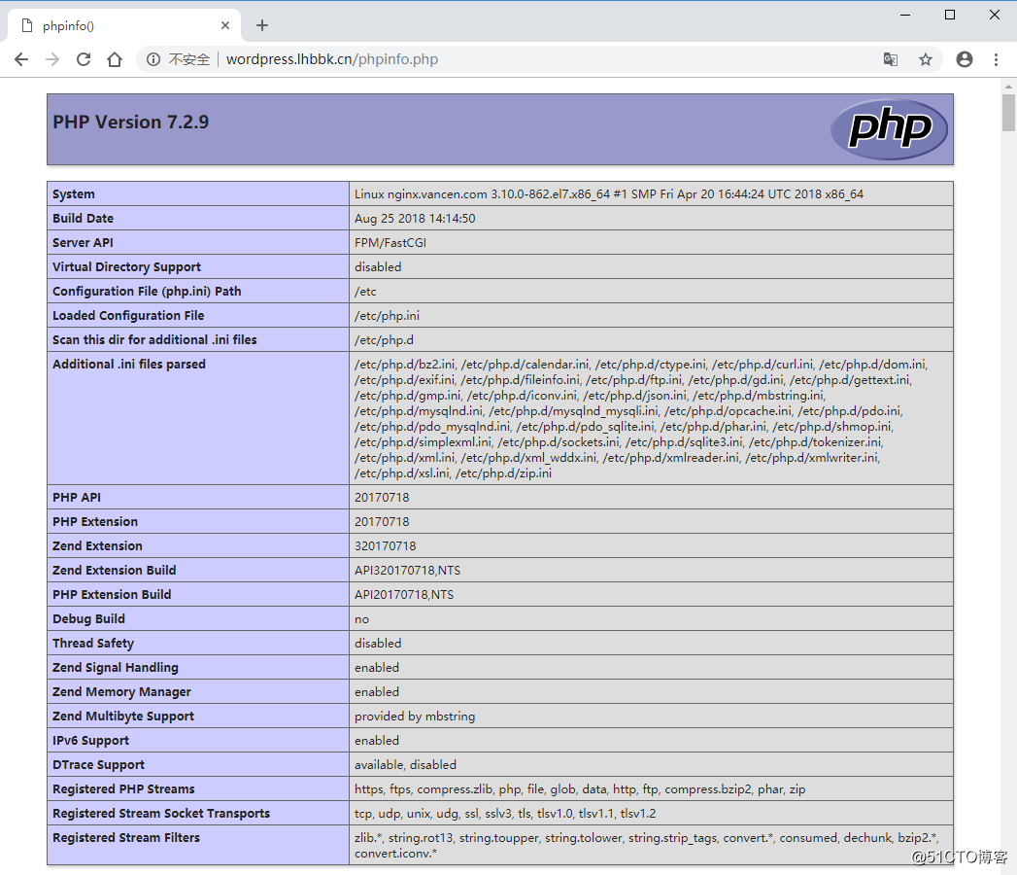
Task: Click the value '/etc/php.d'
Action: pyautogui.click(x=384, y=339)
